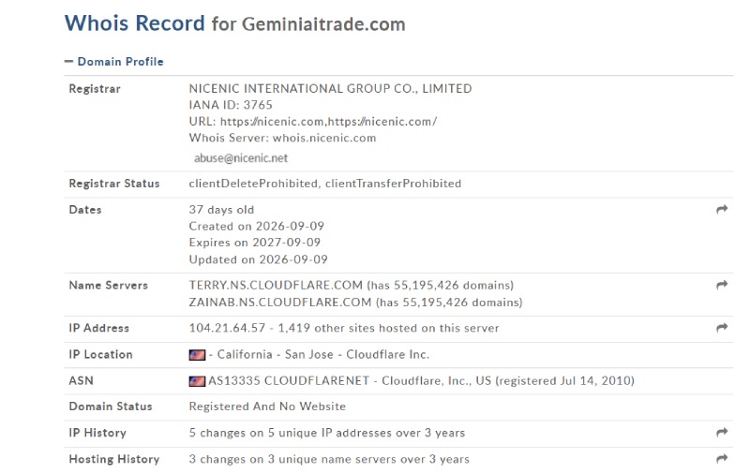Image resolution: width=750 pixels, height=473 pixels.
Task: Click the registrar URL https://nicenic.com line
Action: click(x=313, y=122)
